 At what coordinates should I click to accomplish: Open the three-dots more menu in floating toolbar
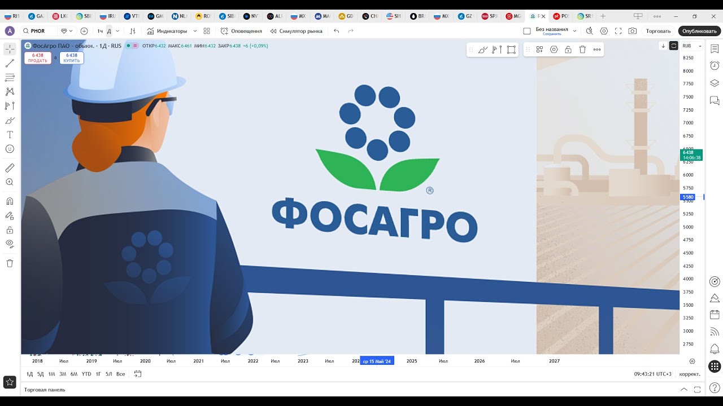[x=597, y=50]
